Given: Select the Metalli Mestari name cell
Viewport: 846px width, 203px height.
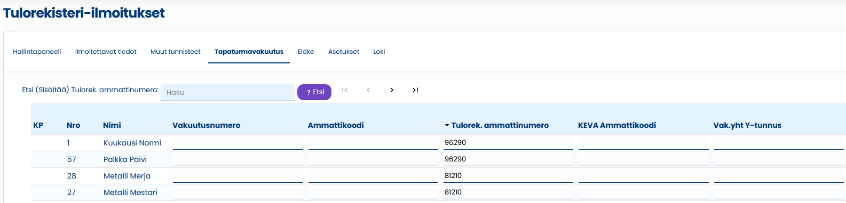Looking at the screenshot, I should coord(130,192).
